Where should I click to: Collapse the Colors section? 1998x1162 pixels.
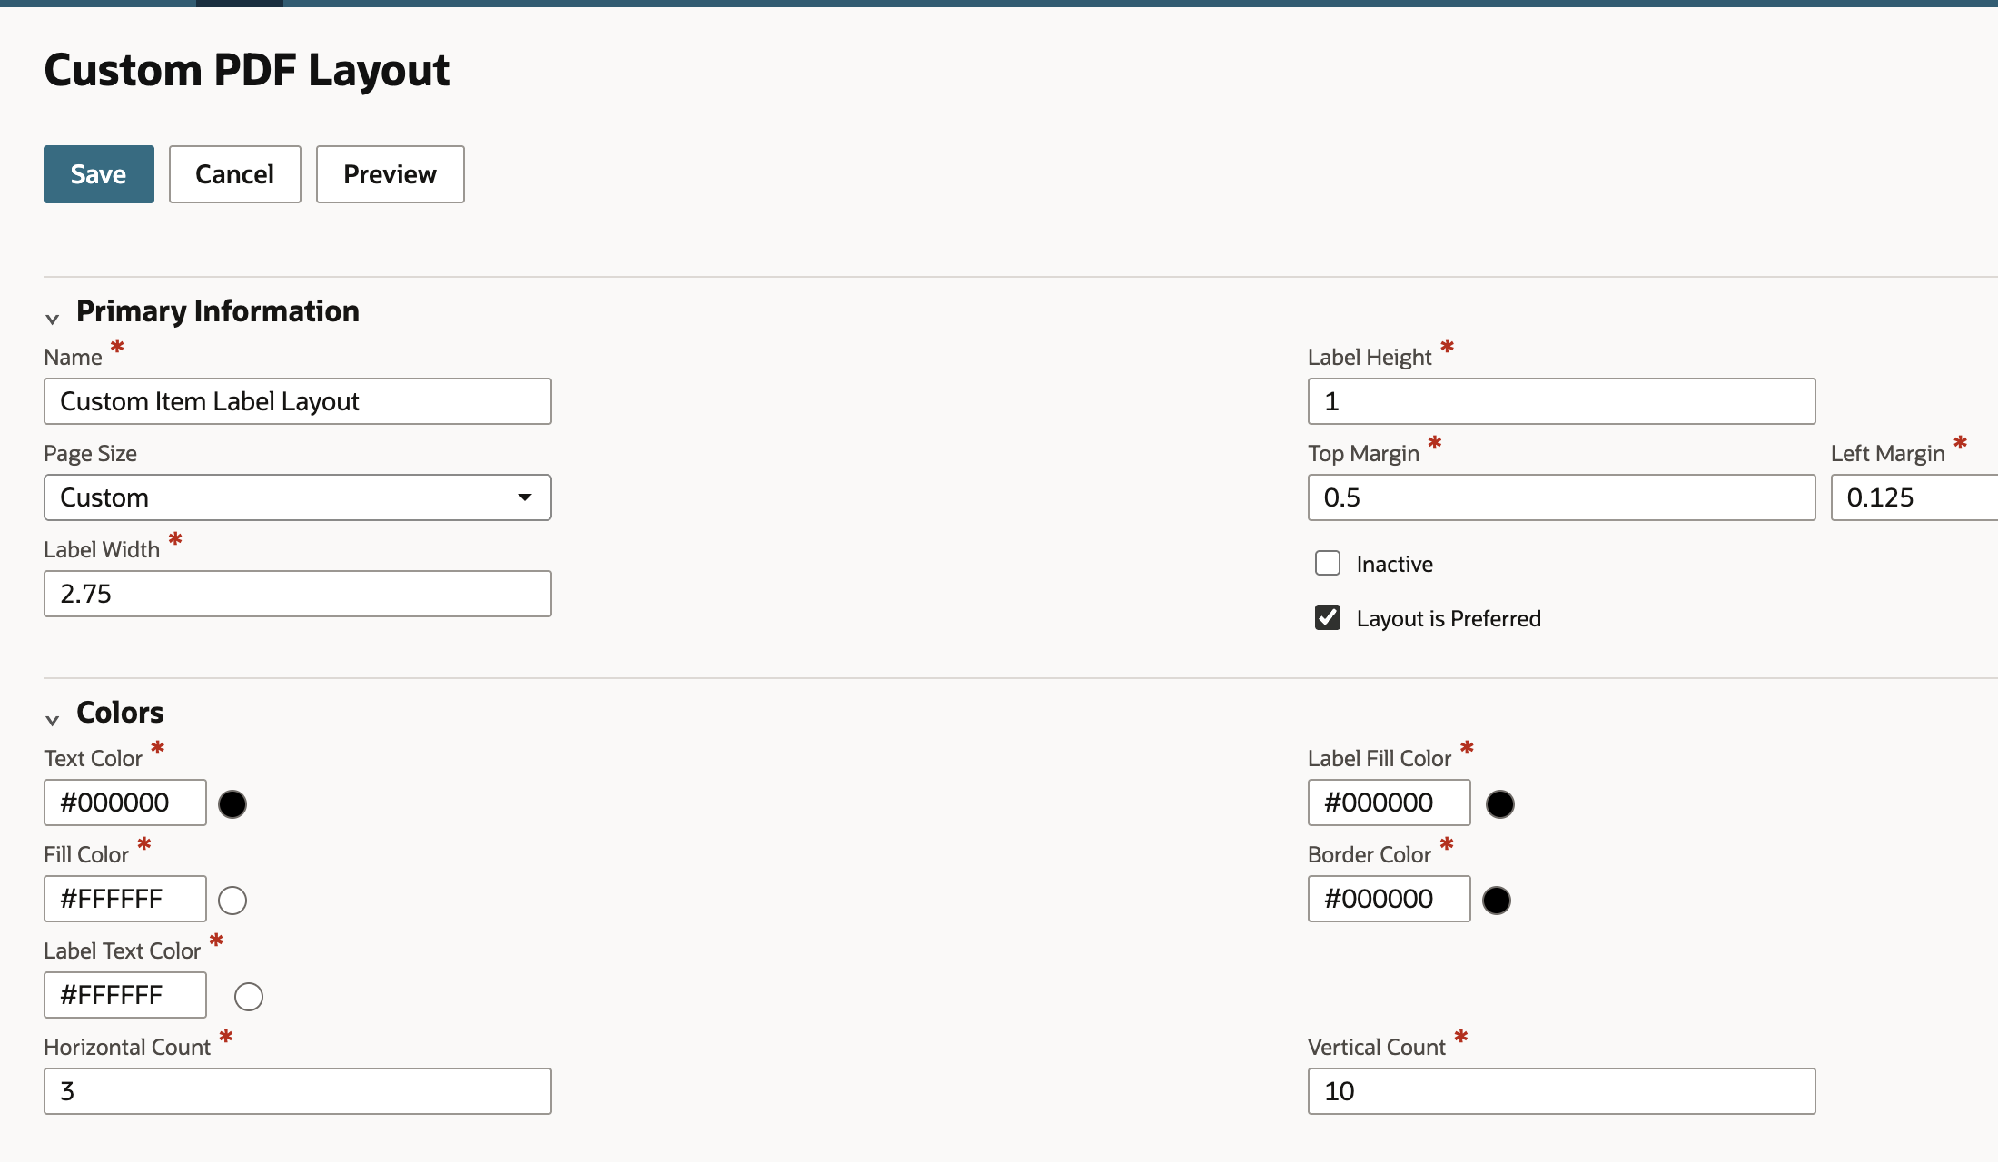[53, 720]
